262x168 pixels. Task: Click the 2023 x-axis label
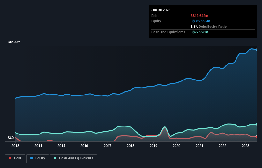tap(245, 146)
